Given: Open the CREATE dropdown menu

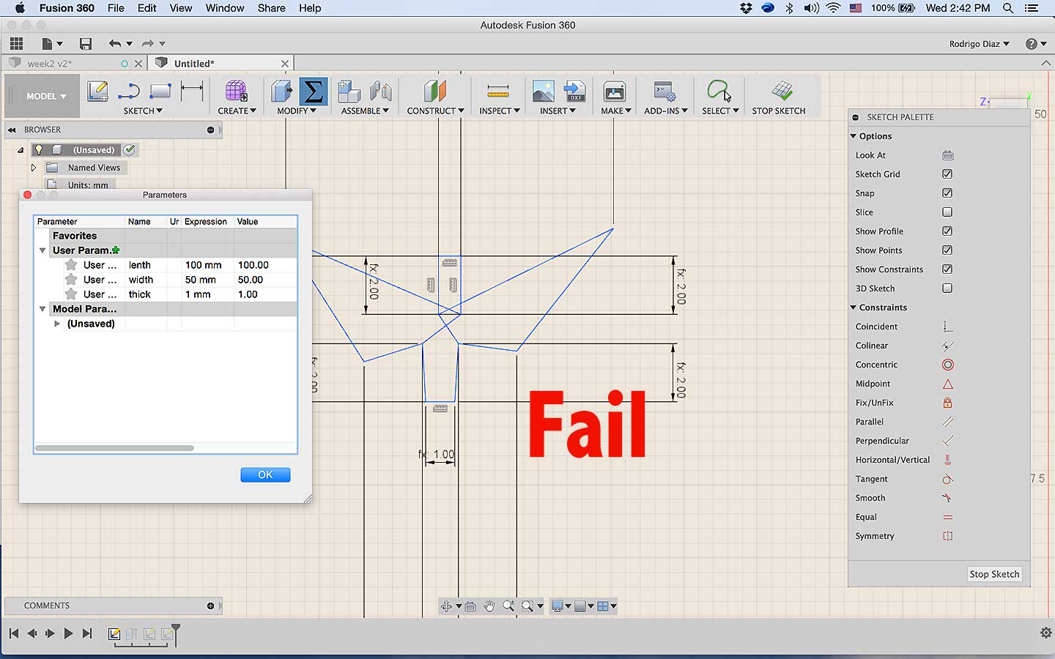Looking at the screenshot, I should click(237, 111).
